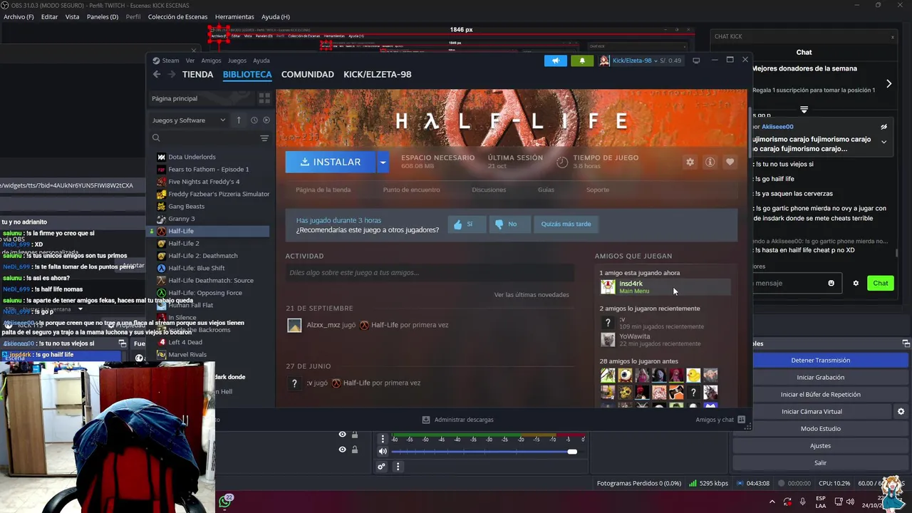Expand pinned message chevron in Kick chat
Image resolution: width=912 pixels, height=513 pixels.
click(x=883, y=142)
